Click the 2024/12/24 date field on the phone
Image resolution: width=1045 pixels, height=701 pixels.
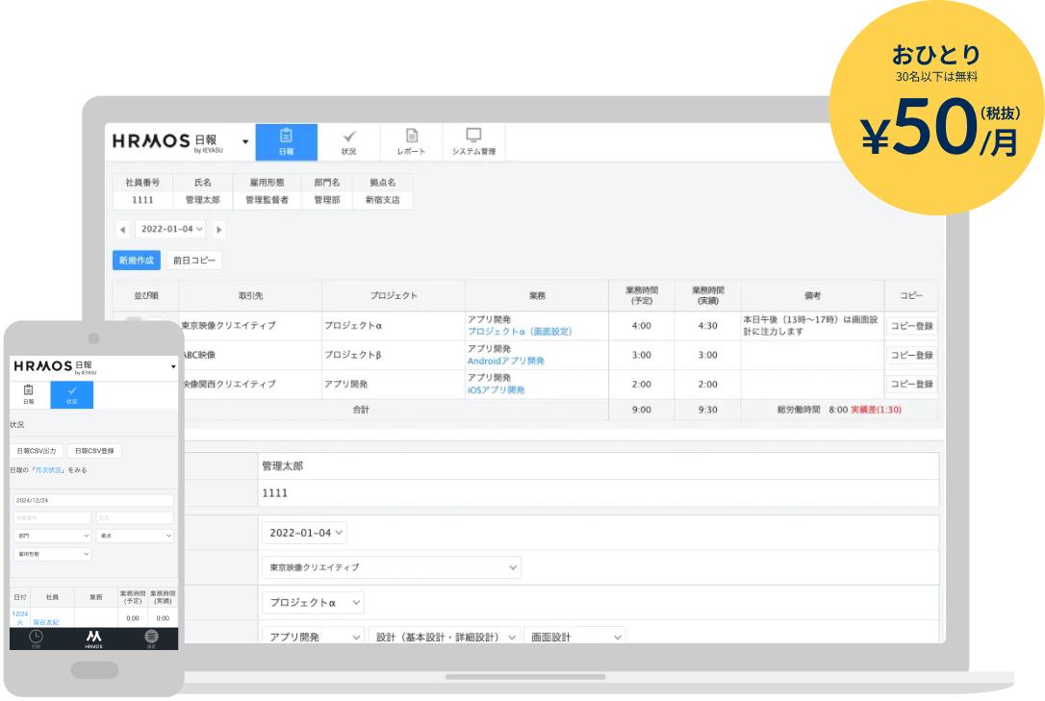click(93, 501)
